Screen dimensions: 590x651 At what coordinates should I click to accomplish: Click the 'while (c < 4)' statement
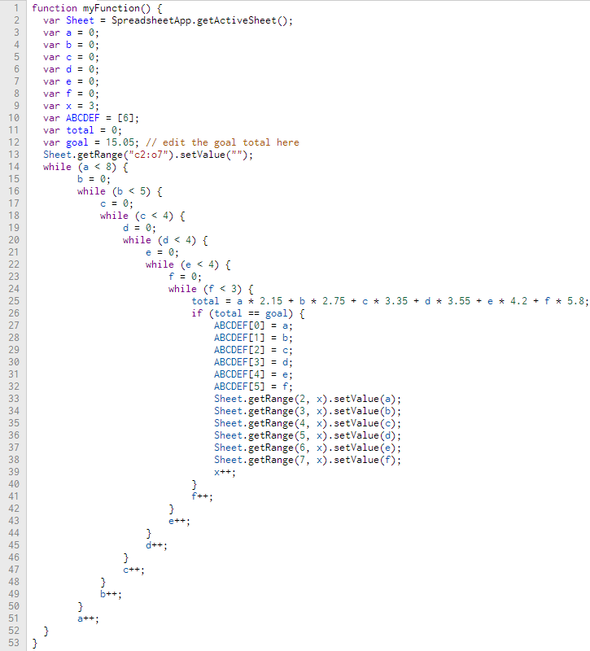(137, 216)
